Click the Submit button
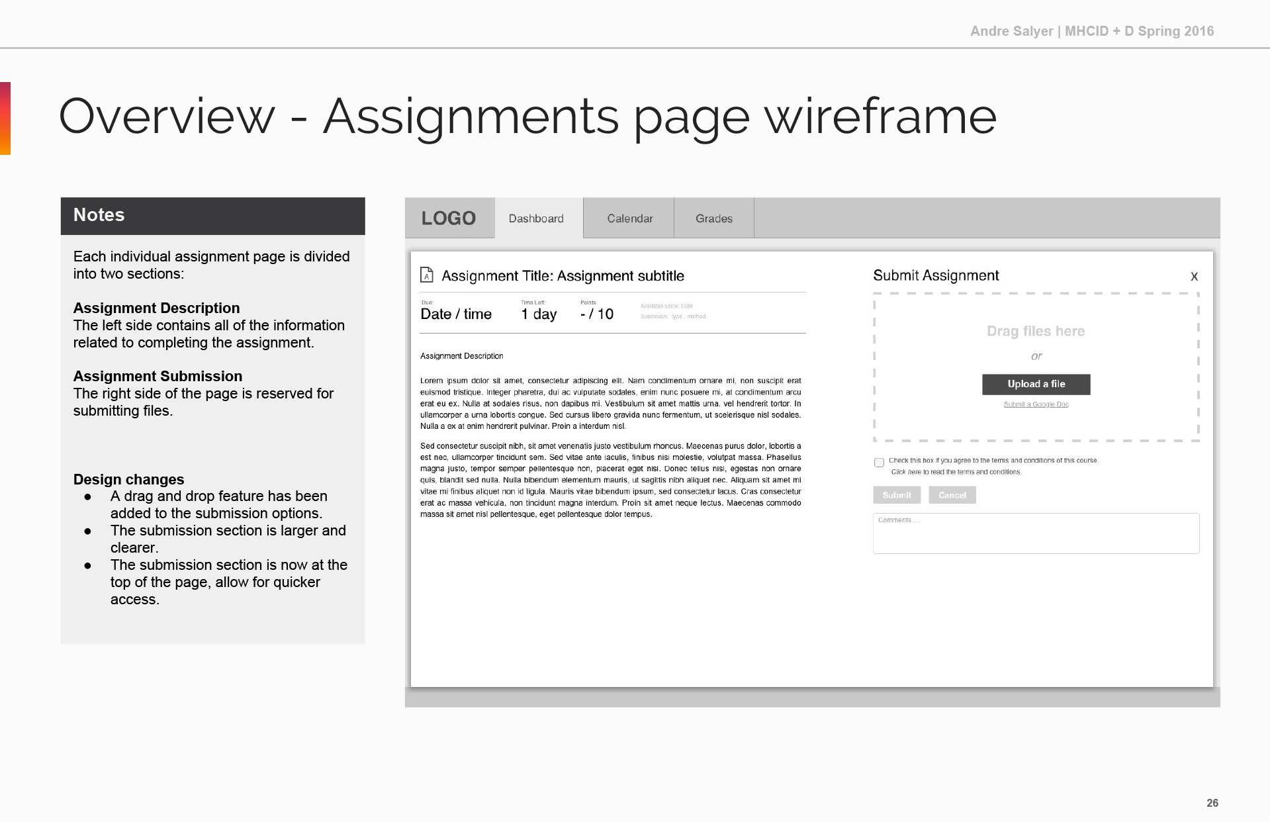1270x822 pixels. tap(896, 495)
